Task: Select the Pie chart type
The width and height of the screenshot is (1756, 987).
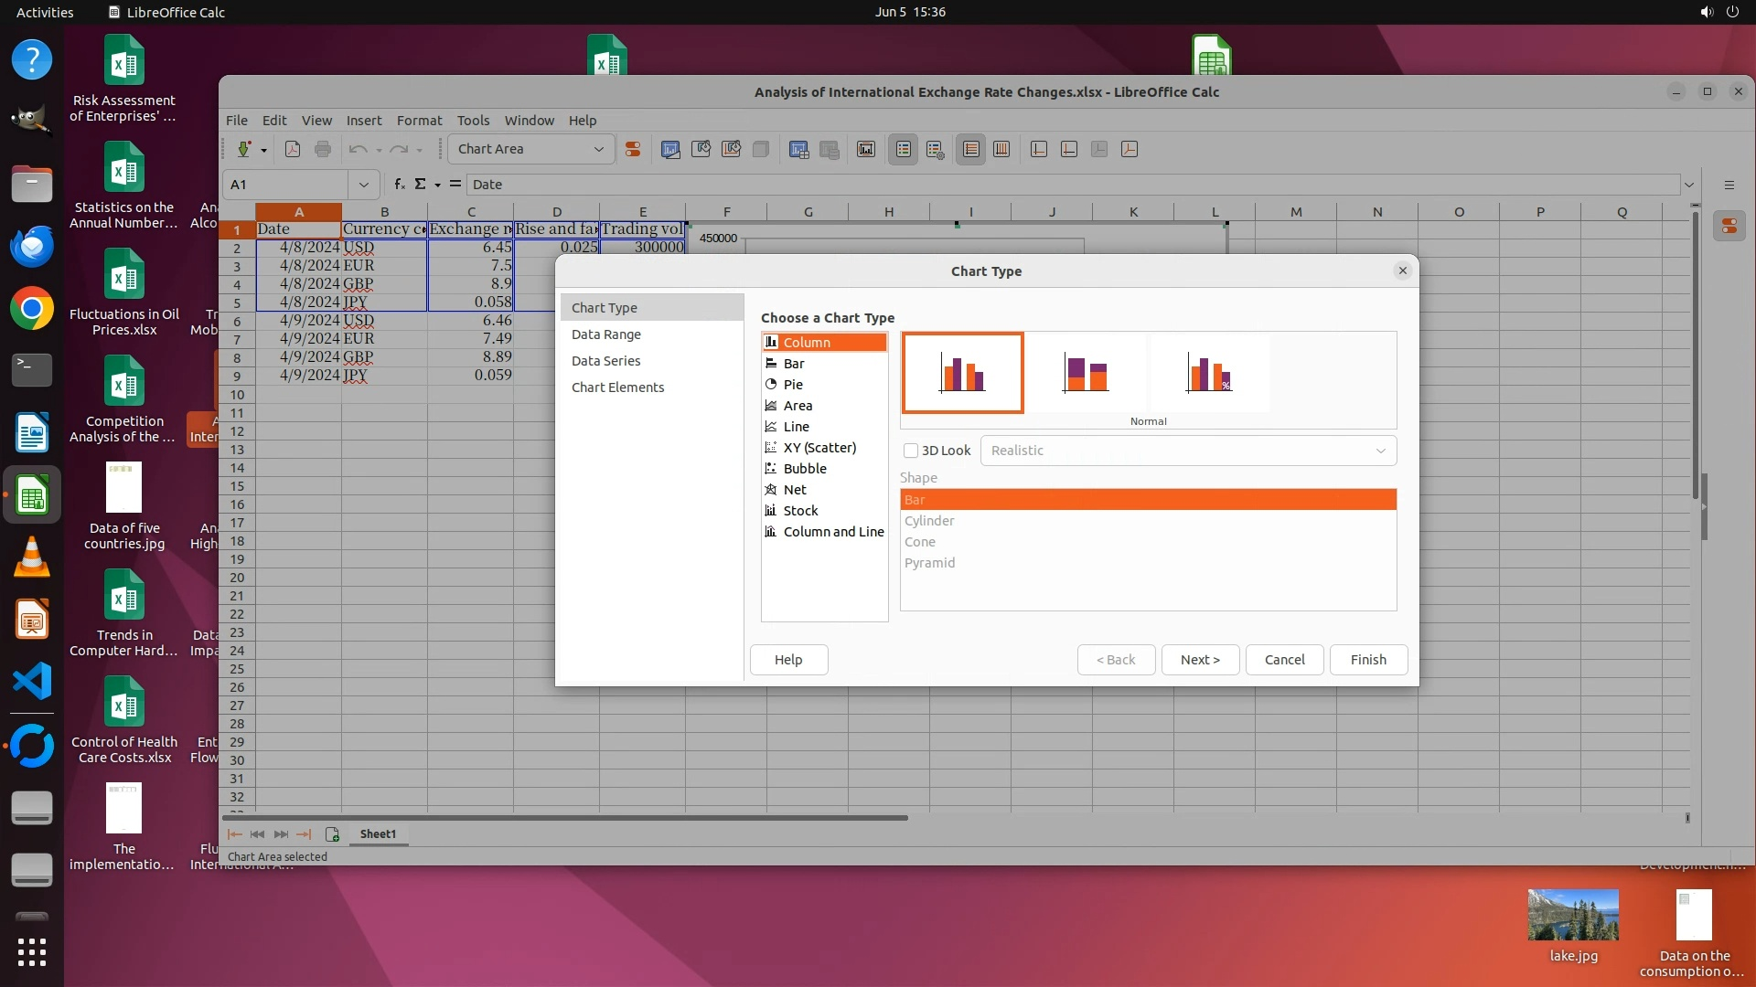Action: pyautogui.click(x=792, y=385)
